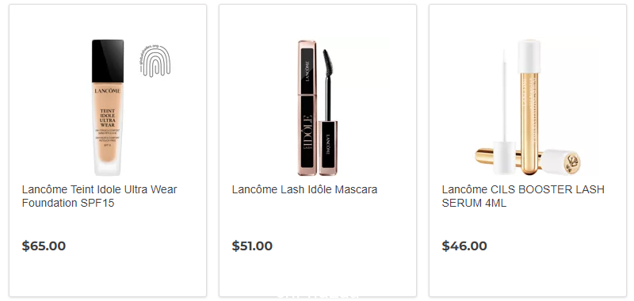Viewport: 634px width, 301px height.
Task: Click the TEINT IDOLE ULTRA WEAR bottle label
Action: (108, 117)
